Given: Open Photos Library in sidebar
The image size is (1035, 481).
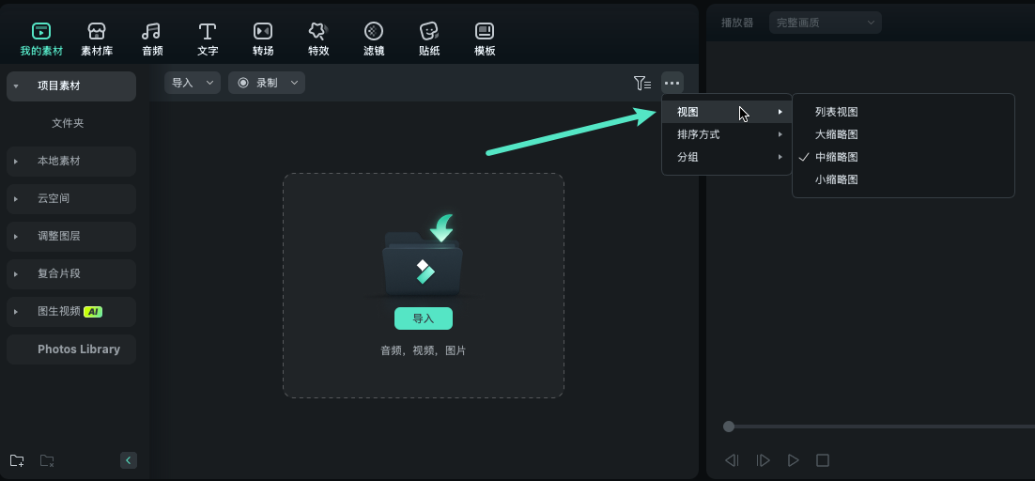Looking at the screenshot, I should 79,349.
